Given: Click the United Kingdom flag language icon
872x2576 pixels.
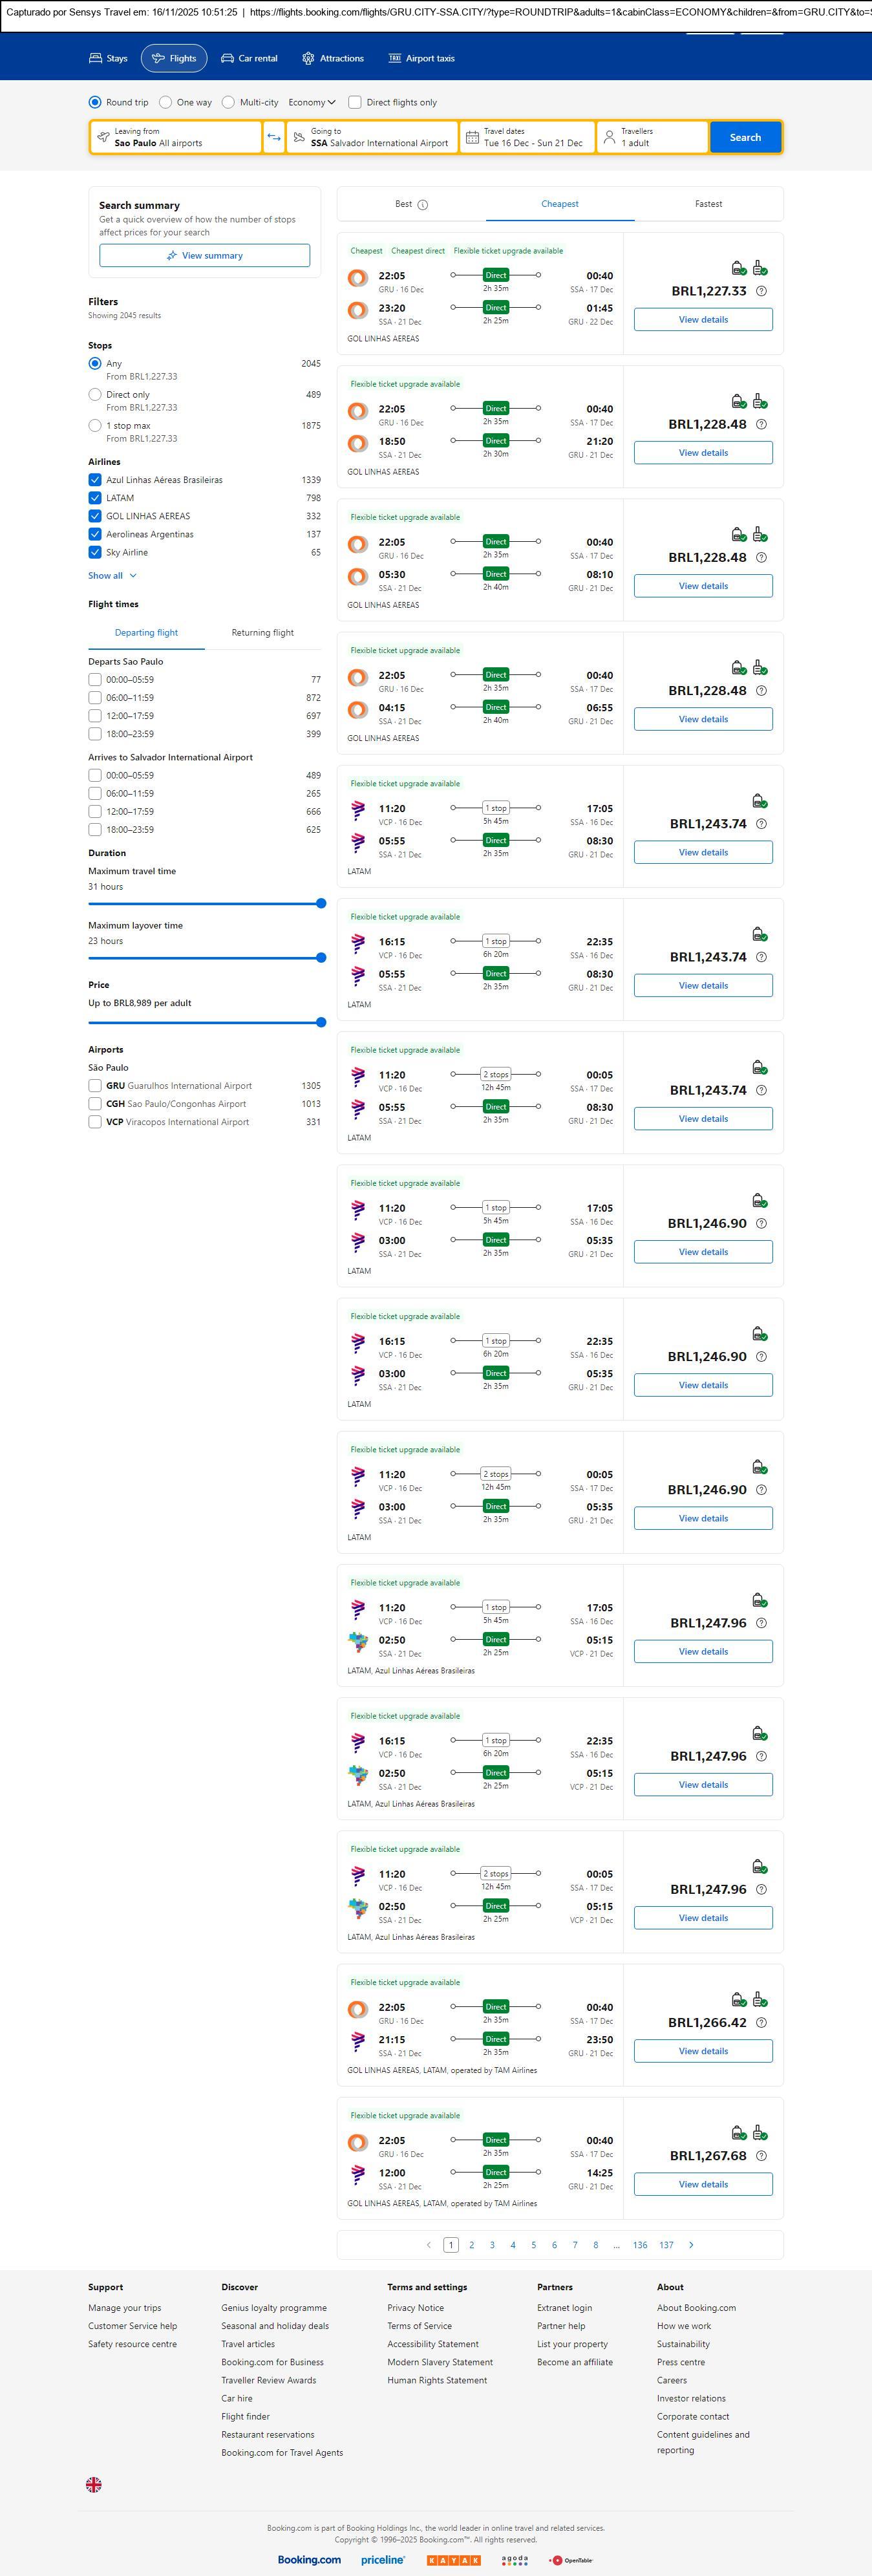Looking at the screenshot, I should pos(94,2484).
